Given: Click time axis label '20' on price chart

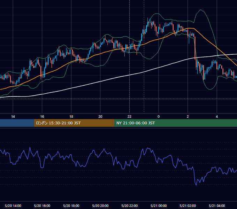Looking at the screenshot, I should (x=100, y=117).
